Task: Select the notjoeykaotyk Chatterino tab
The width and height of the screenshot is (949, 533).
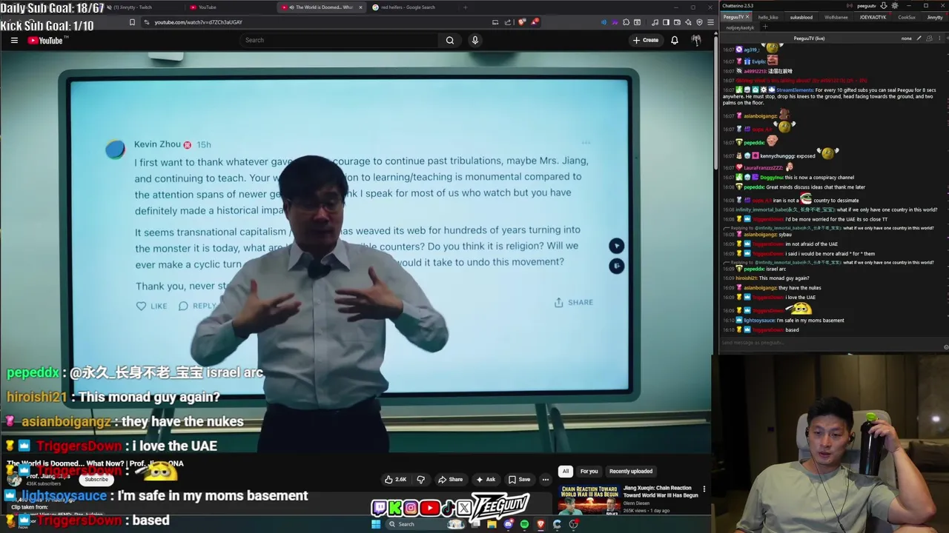Action: tap(740, 27)
